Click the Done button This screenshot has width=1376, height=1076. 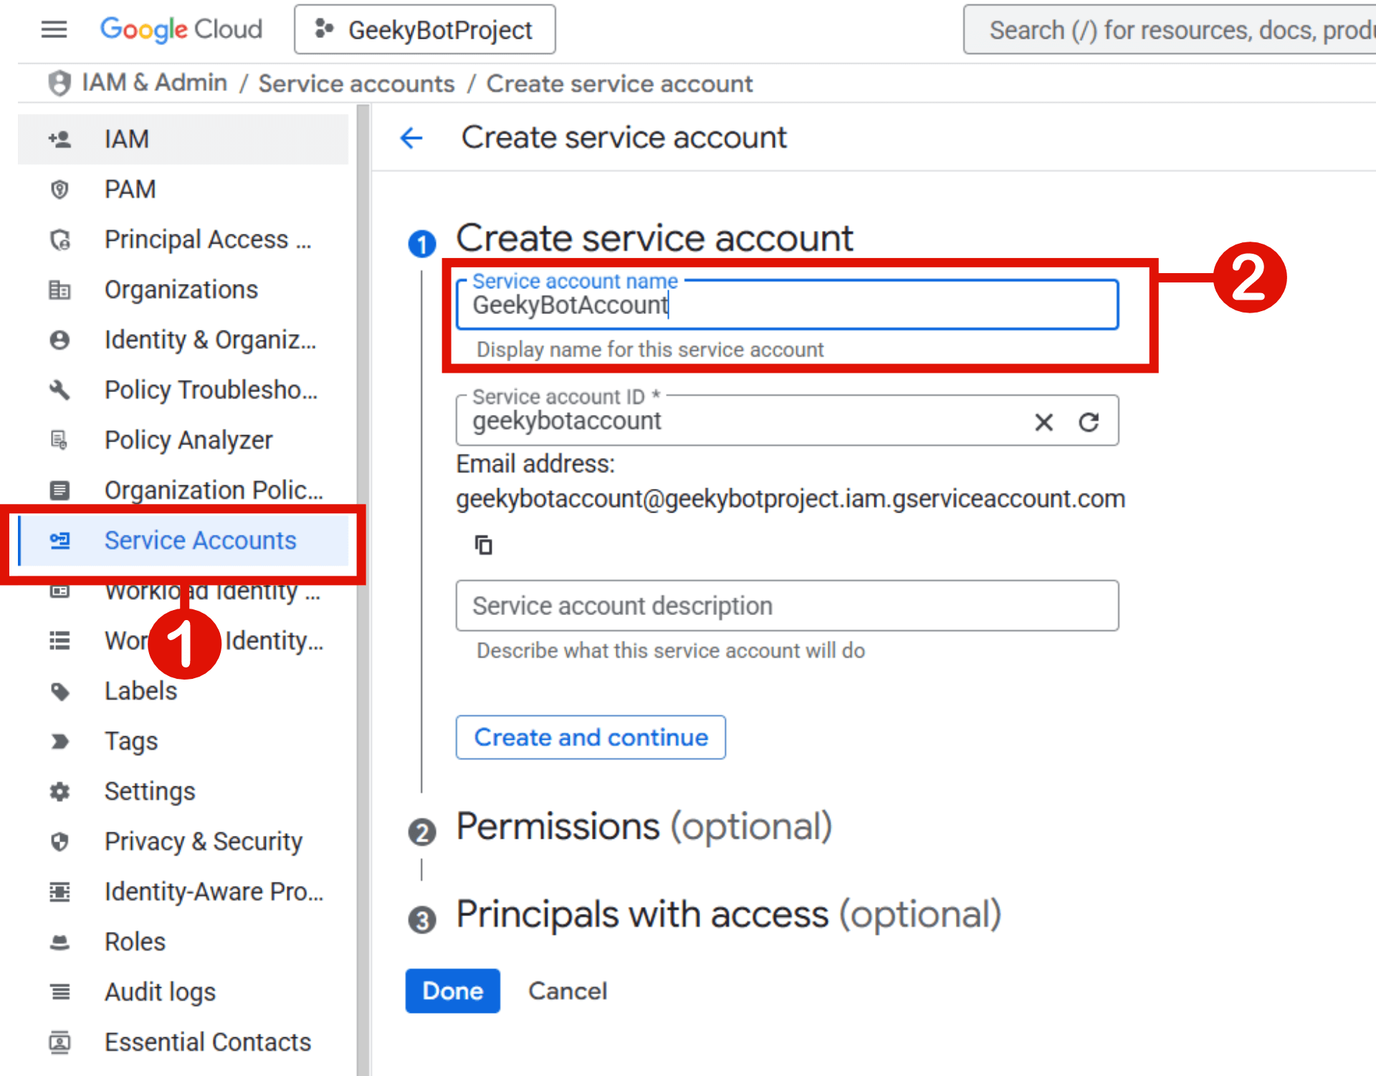point(452,991)
